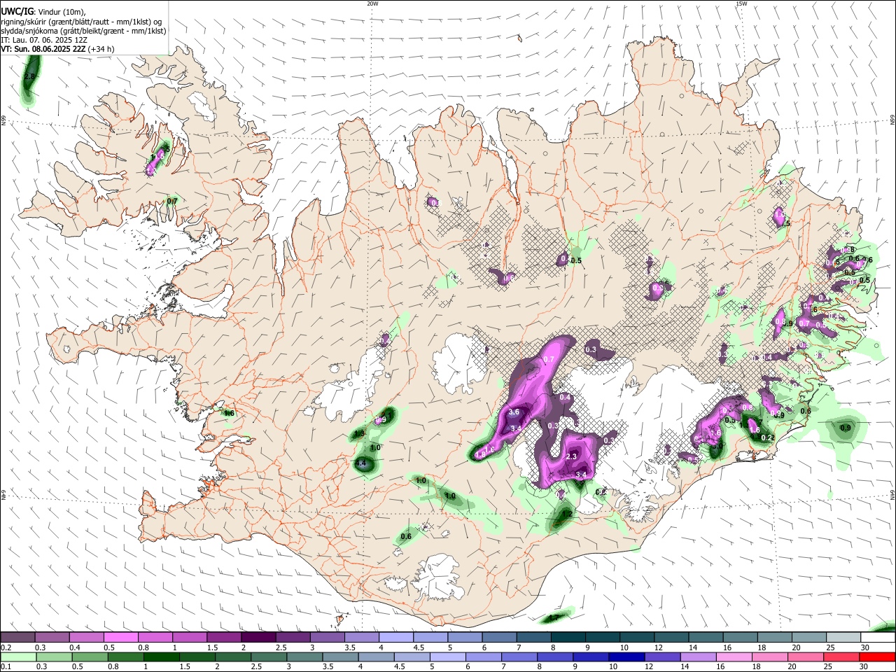Select the bottom-row green swatch labeled 0.3
Image resolution: width=896 pixels, height=672 pixels.
coord(54,657)
